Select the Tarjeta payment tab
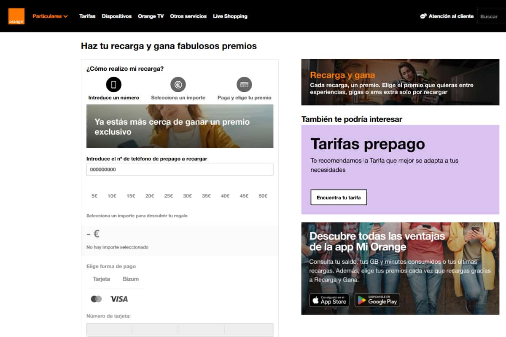 pos(101,279)
